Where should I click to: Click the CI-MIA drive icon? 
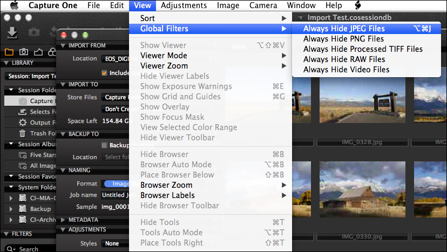click(x=23, y=198)
